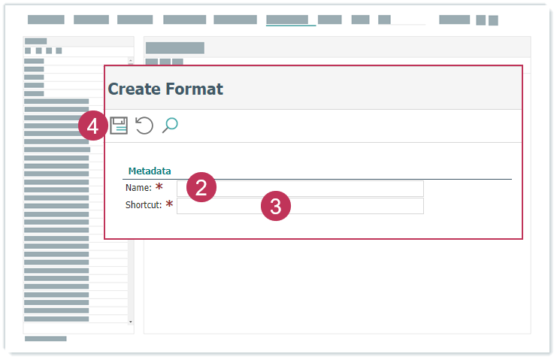Click the numbered callout 2 marker
557x360 pixels.
(x=201, y=187)
